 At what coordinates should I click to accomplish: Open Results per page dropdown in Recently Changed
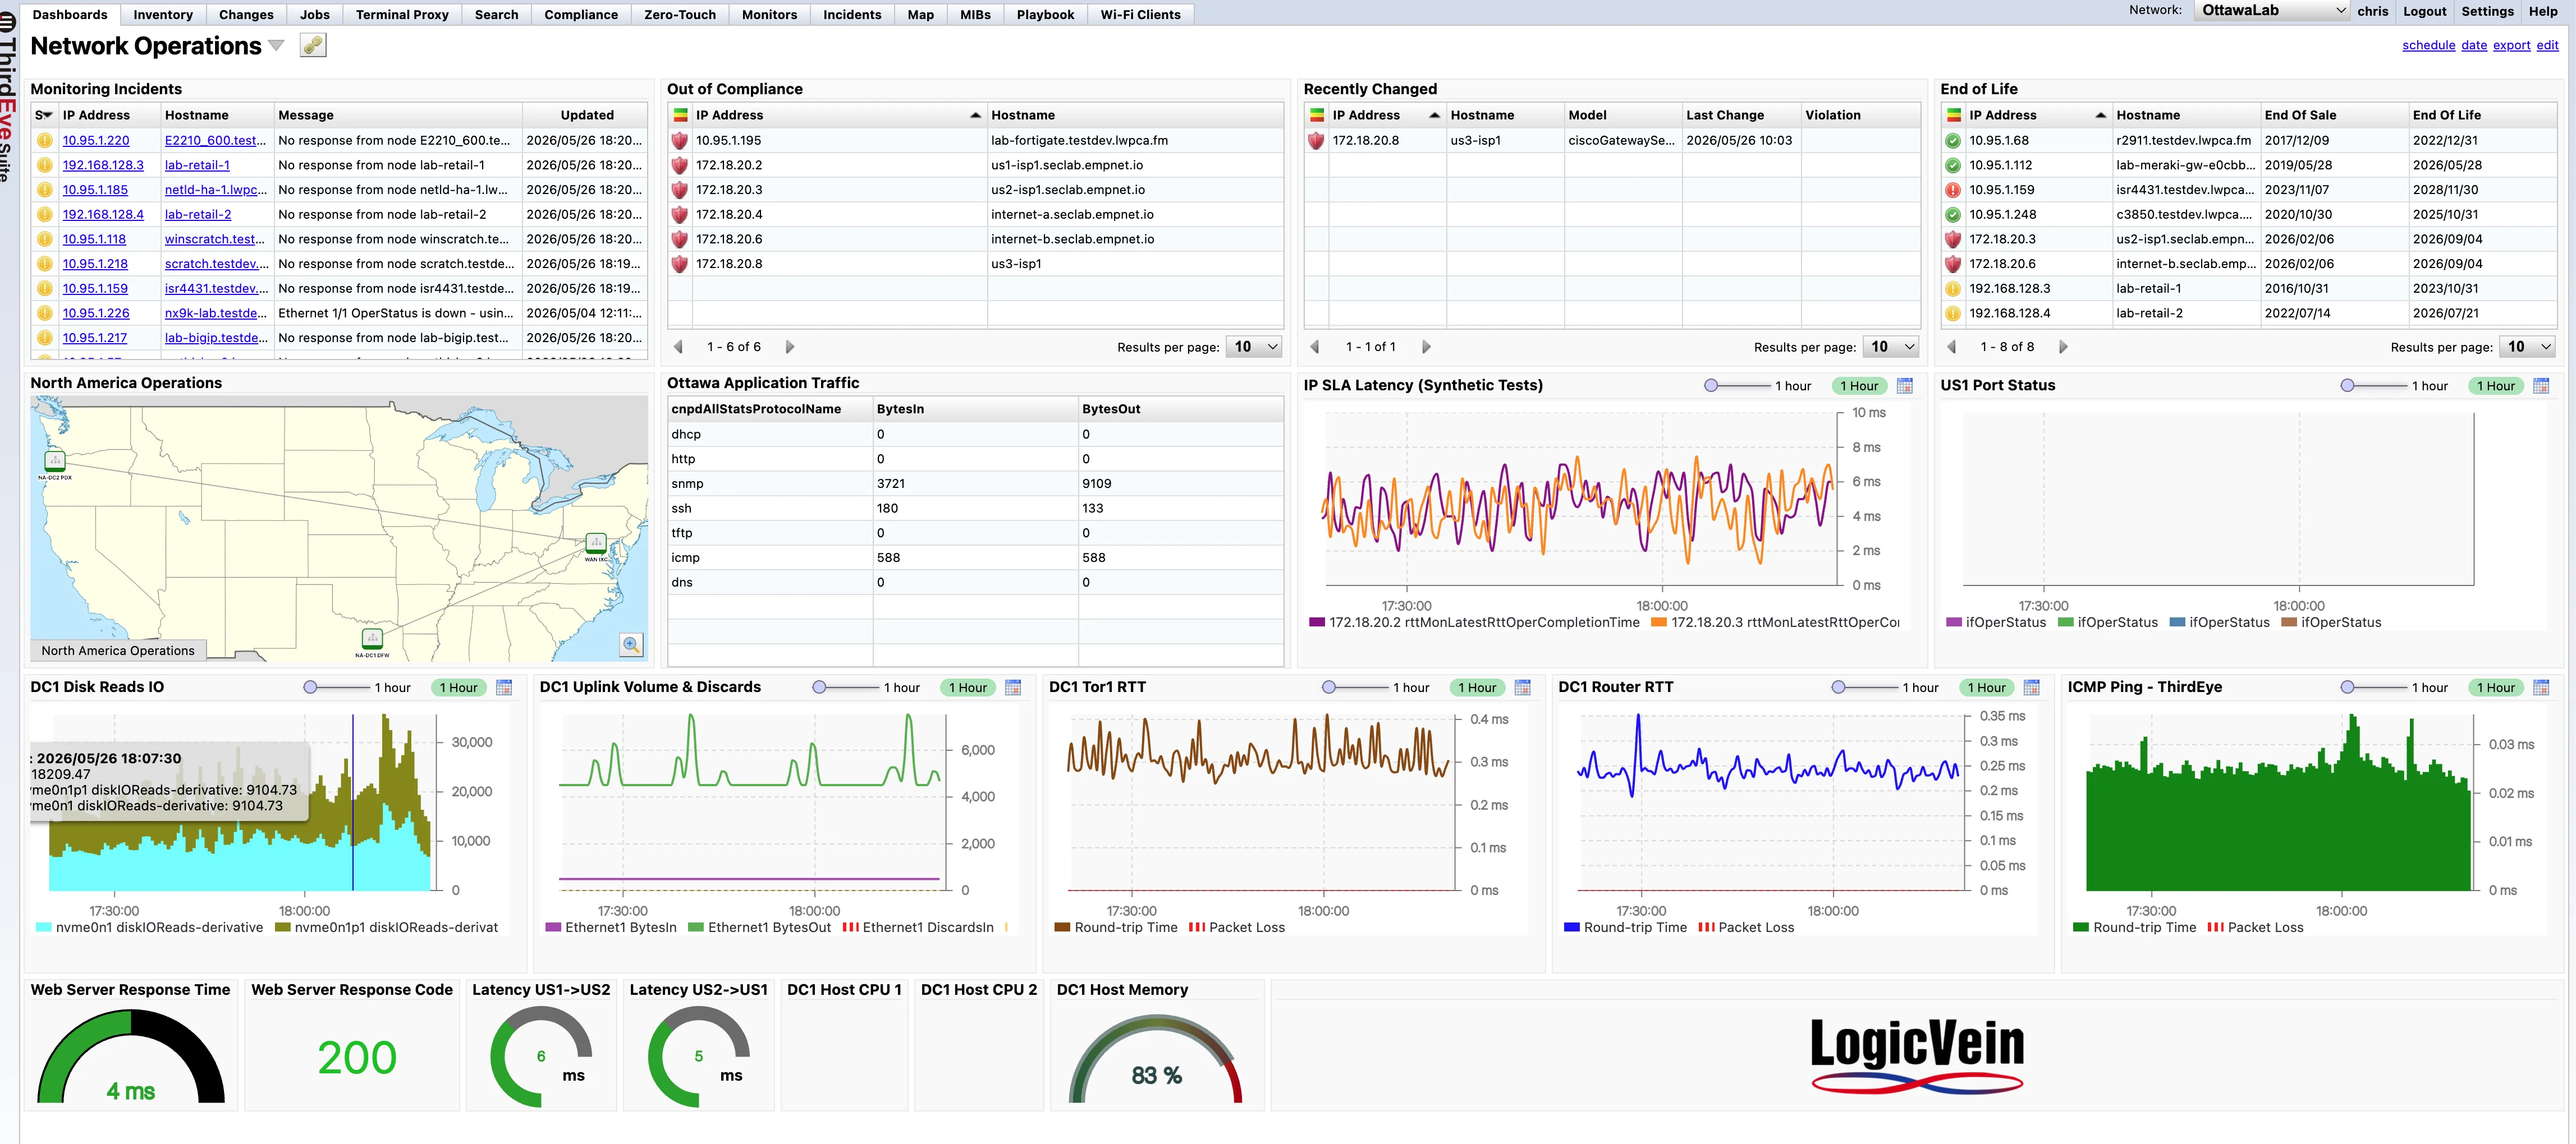pyautogui.click(x=1892, y=347)
